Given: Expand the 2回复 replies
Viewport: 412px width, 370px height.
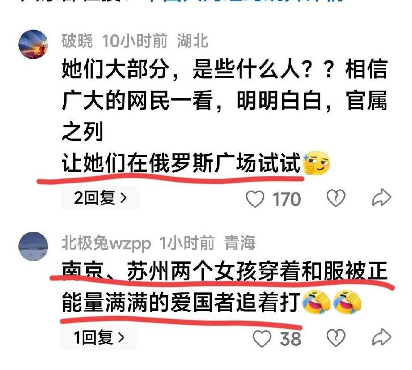Looking at the screenshot, I should (100, 198).
